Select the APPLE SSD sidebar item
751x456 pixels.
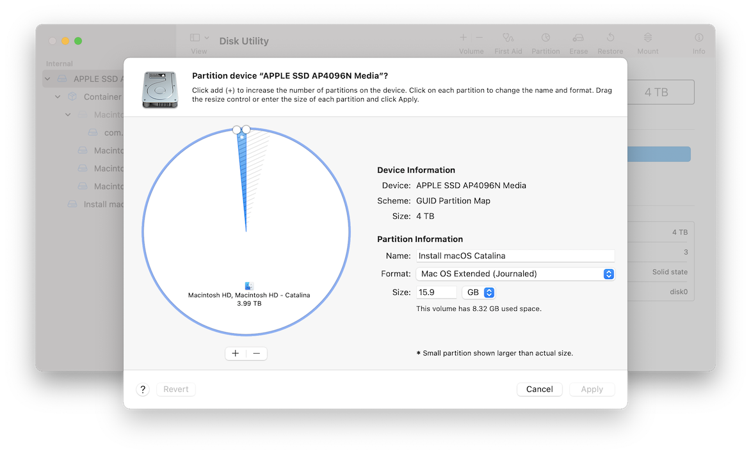(83, 79)
